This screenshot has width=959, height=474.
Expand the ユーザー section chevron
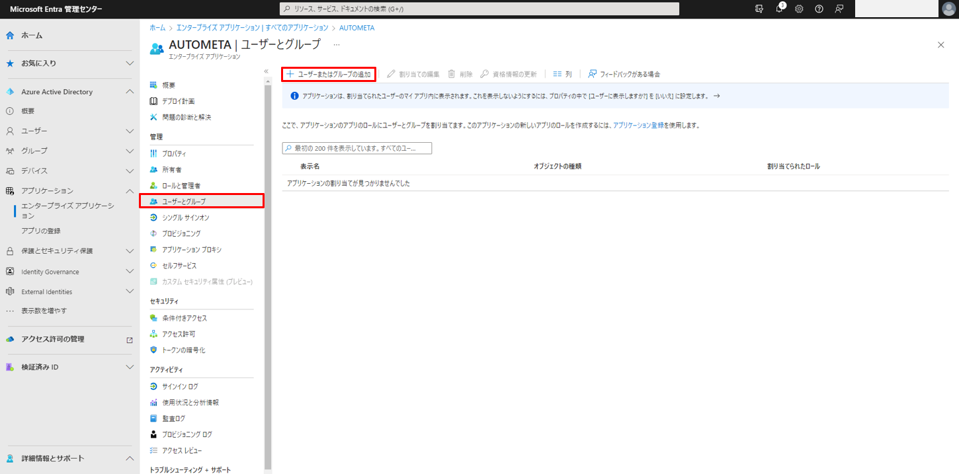point(130,131)
